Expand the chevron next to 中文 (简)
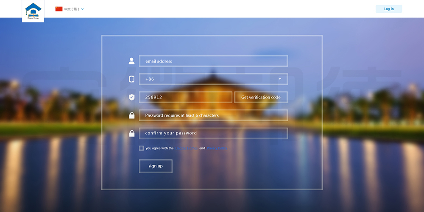The image size is (424, 212). point(82,9)
